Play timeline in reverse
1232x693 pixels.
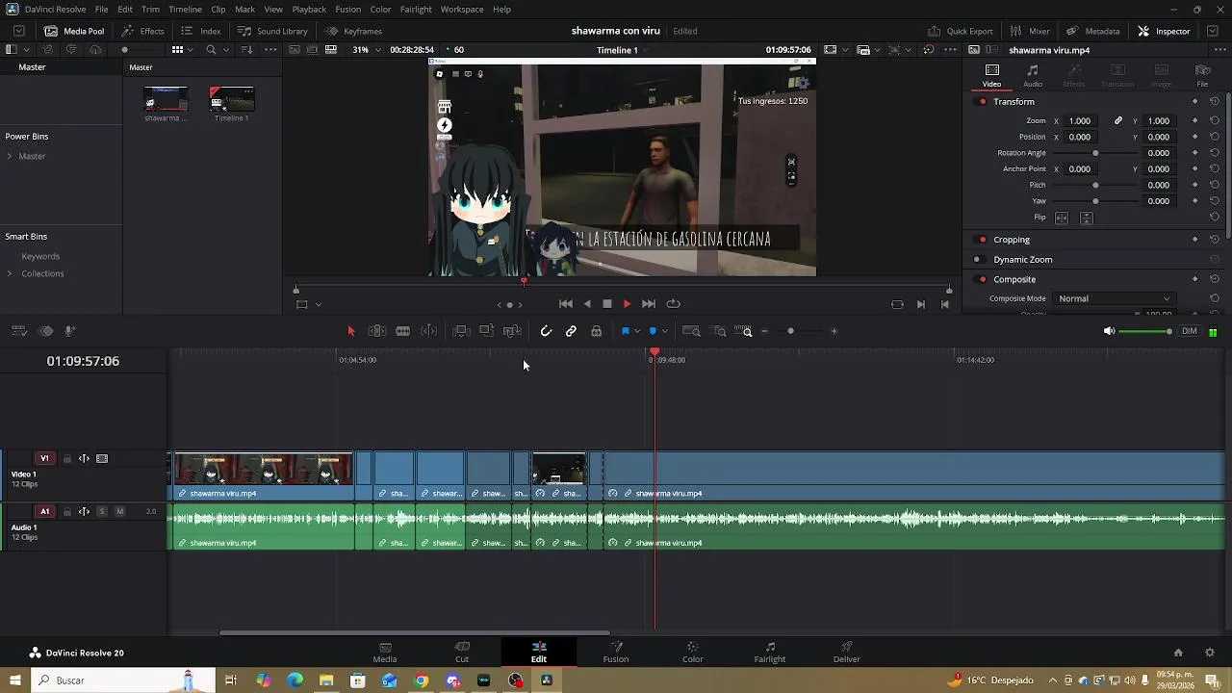(587, 304)
